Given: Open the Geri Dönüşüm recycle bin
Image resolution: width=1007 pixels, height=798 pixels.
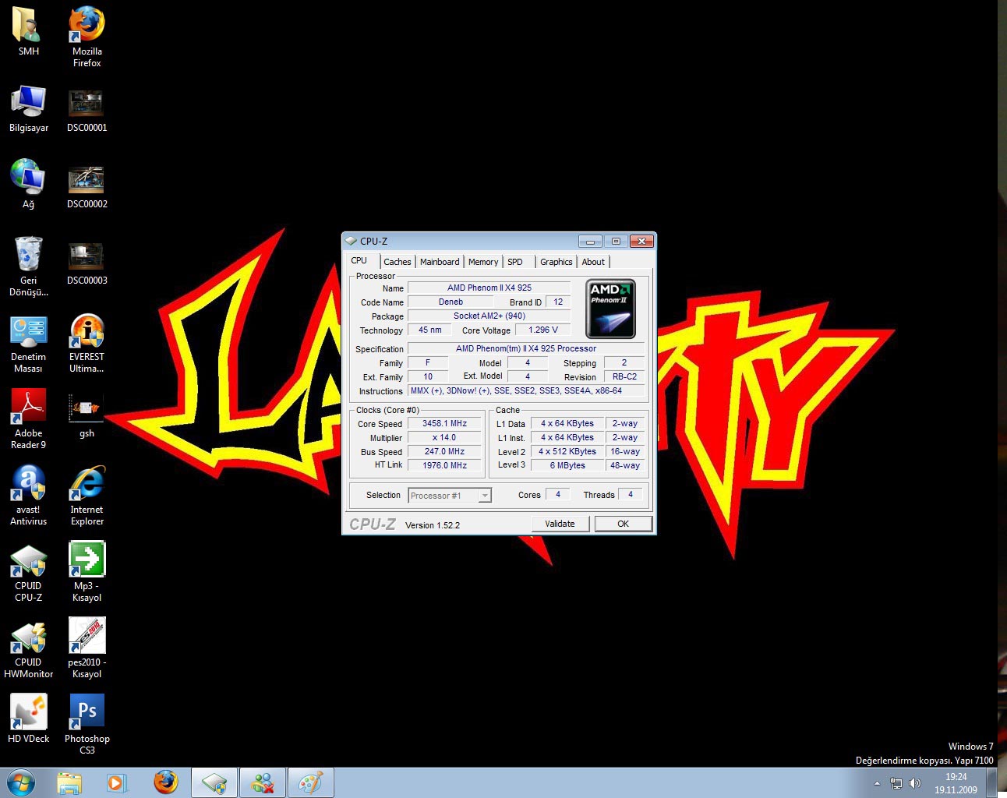Looking at the screenshot, I should (x=28, y=266).
